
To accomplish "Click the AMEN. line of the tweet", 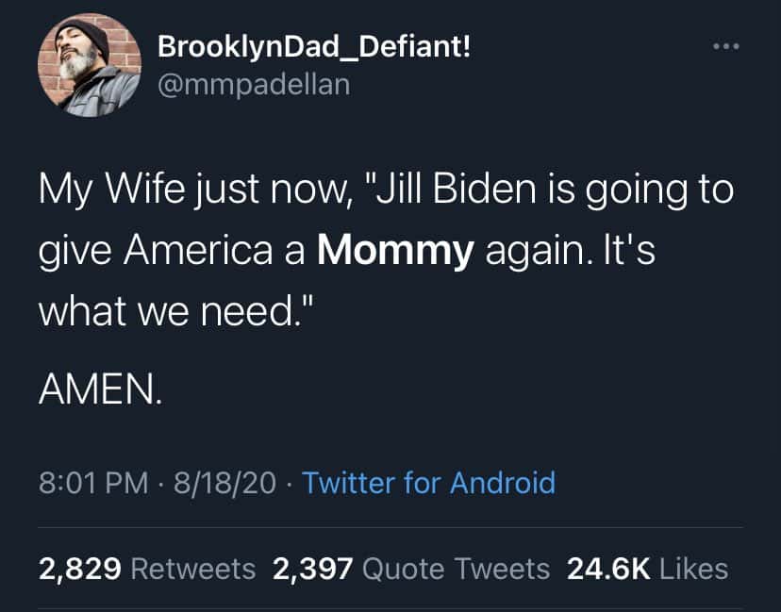I will pos(100,389).
